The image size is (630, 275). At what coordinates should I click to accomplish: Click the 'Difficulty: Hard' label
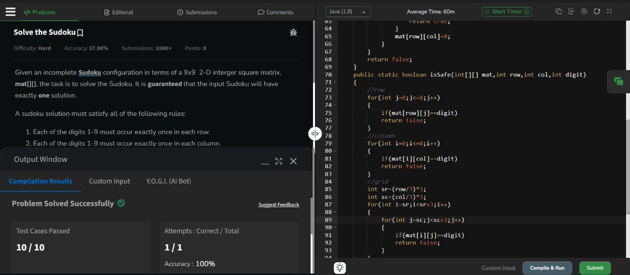[32, 48]
